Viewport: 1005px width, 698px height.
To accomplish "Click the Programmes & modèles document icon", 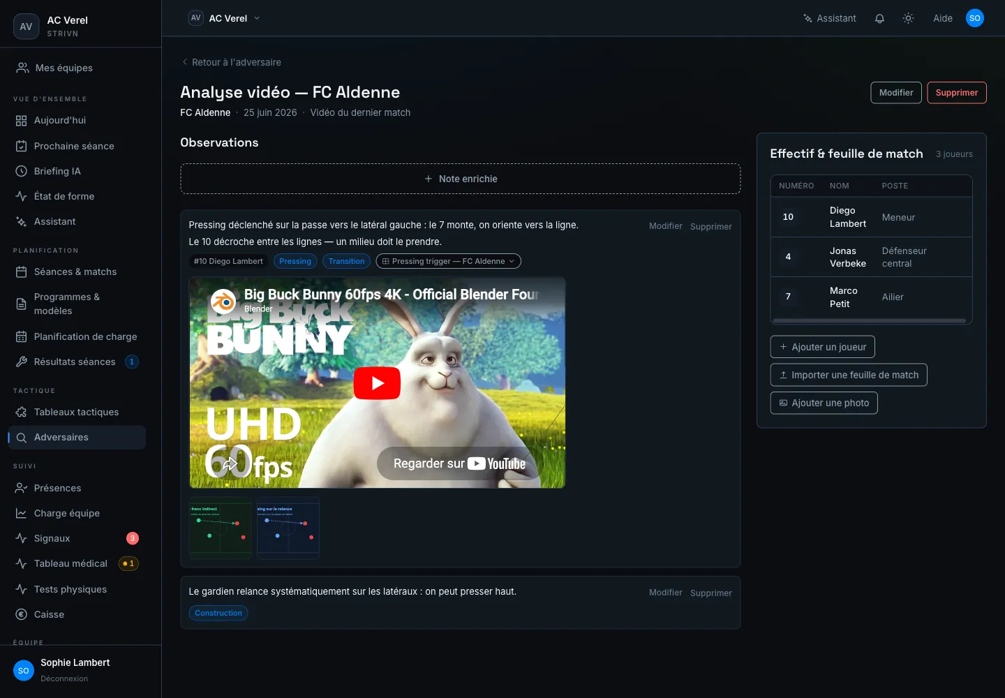I will 22,304.
